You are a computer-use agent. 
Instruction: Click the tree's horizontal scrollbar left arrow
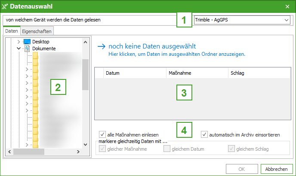point(9,152)
